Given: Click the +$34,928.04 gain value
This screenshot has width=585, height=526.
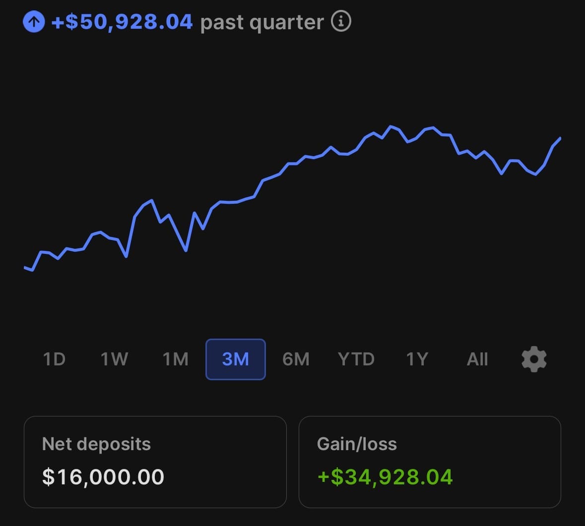Looking at the screenshot, I should pos(385,477).
